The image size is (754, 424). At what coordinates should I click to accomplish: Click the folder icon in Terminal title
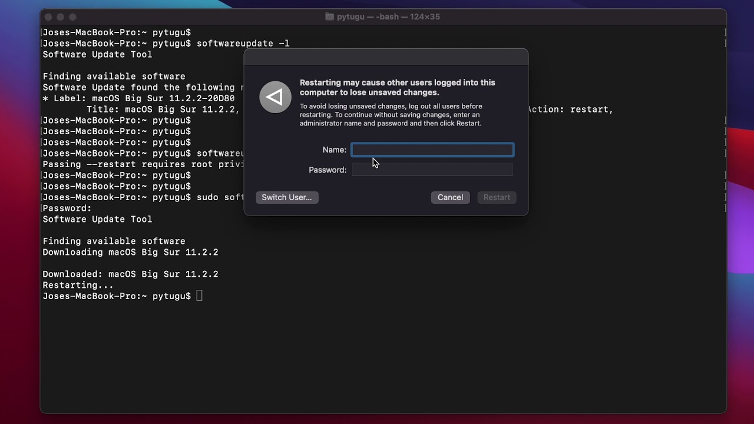pyautogui.click(x=330, y=17)
